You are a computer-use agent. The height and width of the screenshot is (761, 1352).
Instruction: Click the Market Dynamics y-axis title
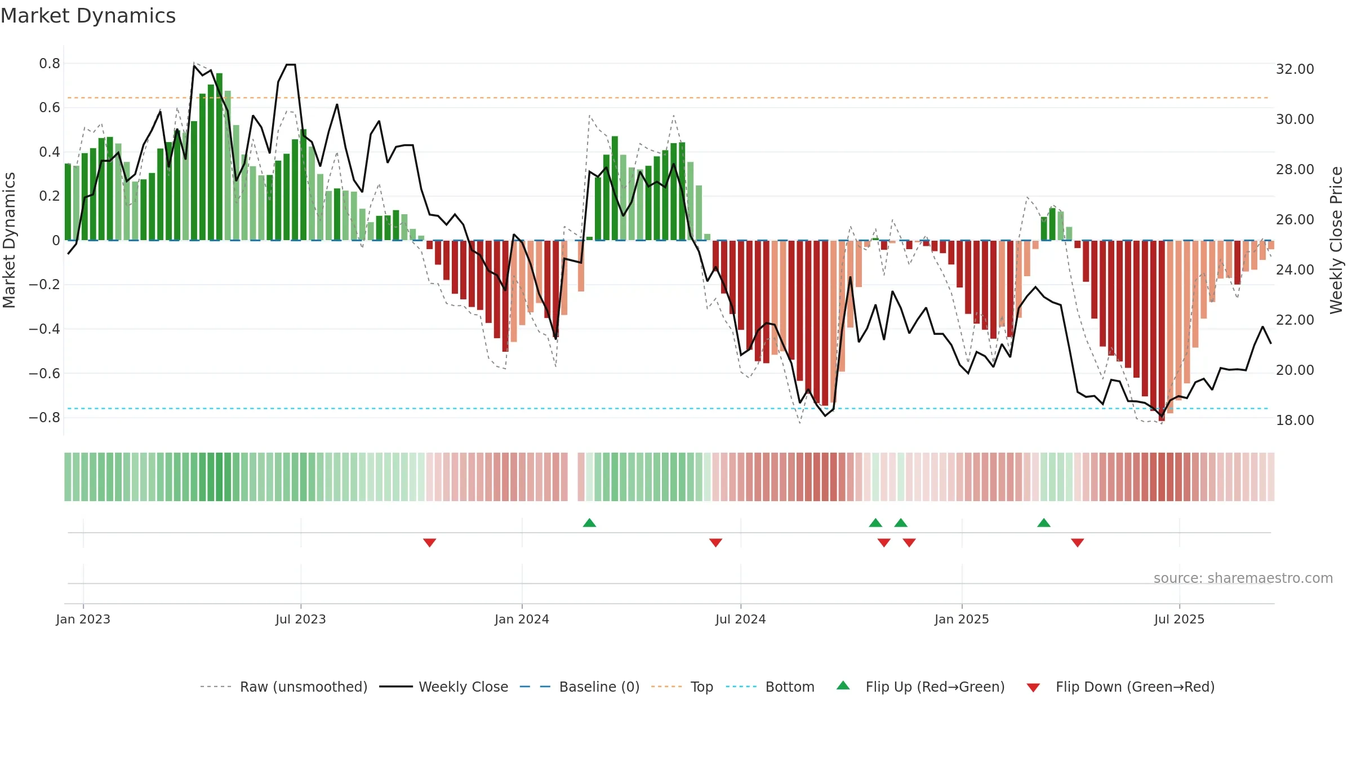[9, 240]
